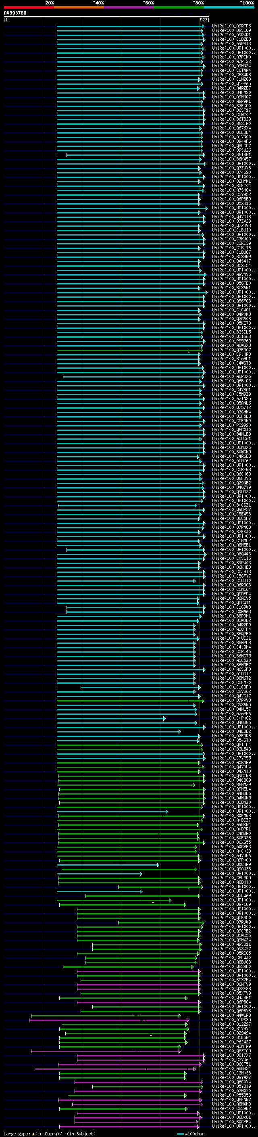Select UniRef100_B7FKG0 label
The width and height of the screenshot is (258, 1137).
pyautogui.click(x=231, y=106)
